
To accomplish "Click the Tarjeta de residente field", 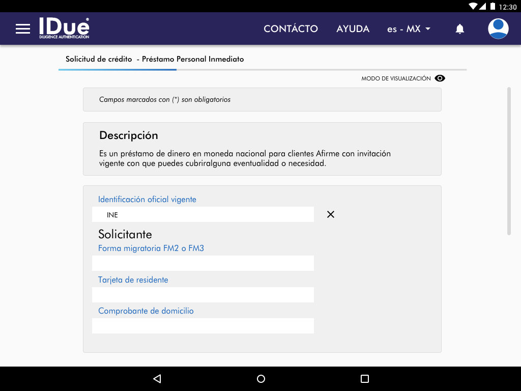I will (x=202, y=295).
